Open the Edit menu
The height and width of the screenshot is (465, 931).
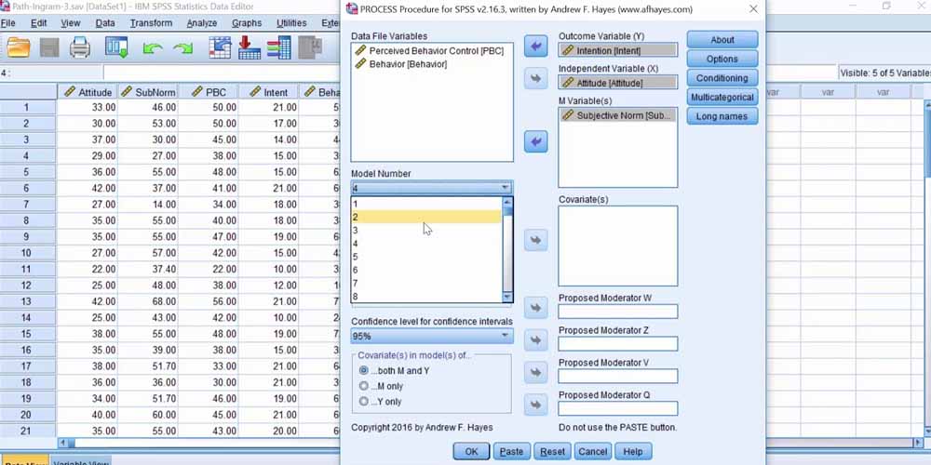38,23
